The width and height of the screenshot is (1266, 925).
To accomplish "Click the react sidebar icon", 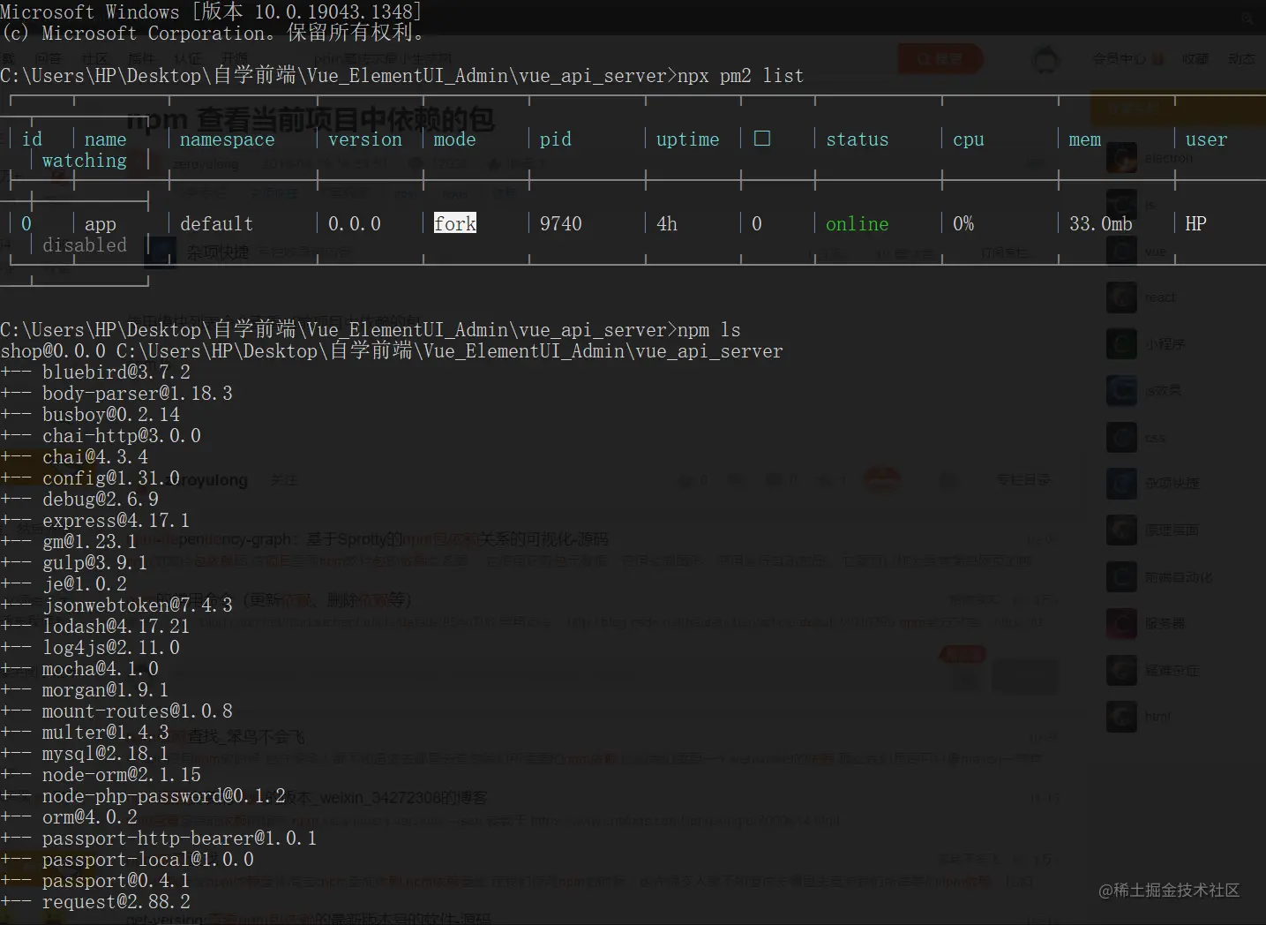I will [1121, 297].
